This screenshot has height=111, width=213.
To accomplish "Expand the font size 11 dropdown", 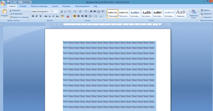I will (58, 12).
